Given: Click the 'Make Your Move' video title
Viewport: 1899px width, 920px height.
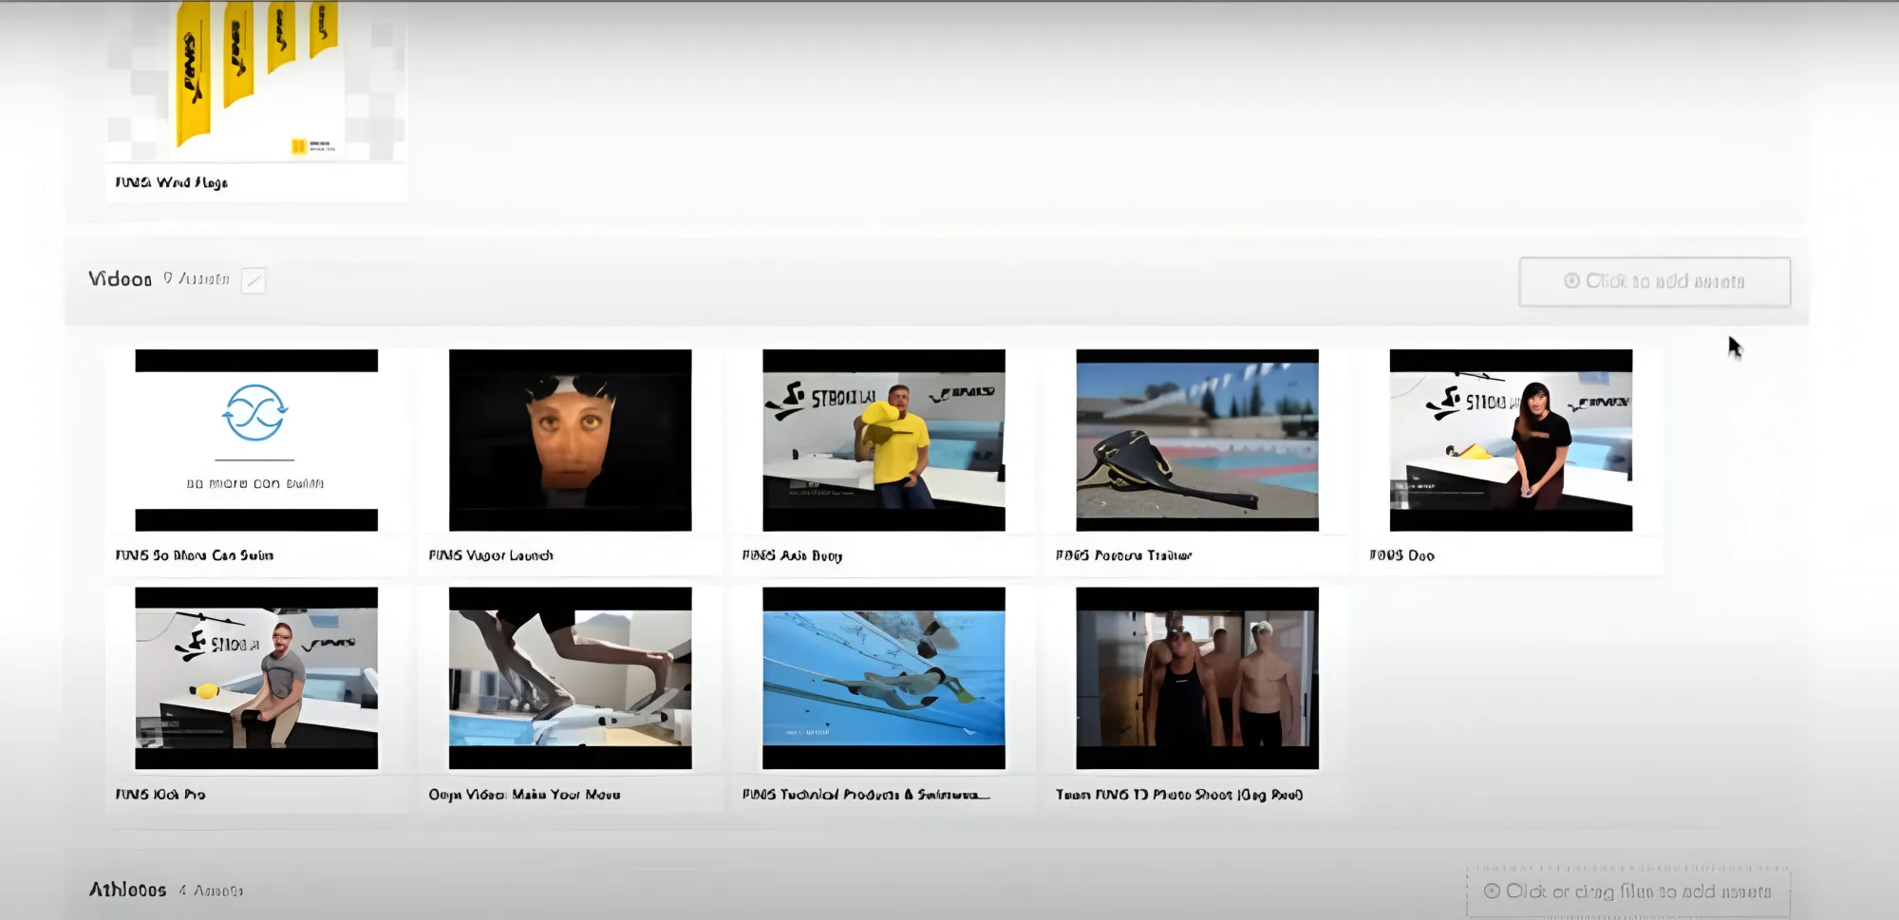Looking at the screenshot, I should [524, 794].
